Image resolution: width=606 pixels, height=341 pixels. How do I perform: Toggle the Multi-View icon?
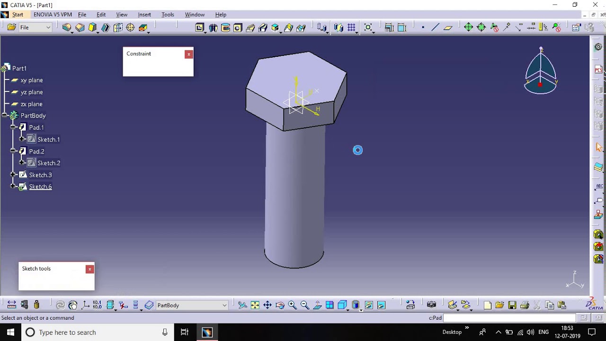coord(330,305)
